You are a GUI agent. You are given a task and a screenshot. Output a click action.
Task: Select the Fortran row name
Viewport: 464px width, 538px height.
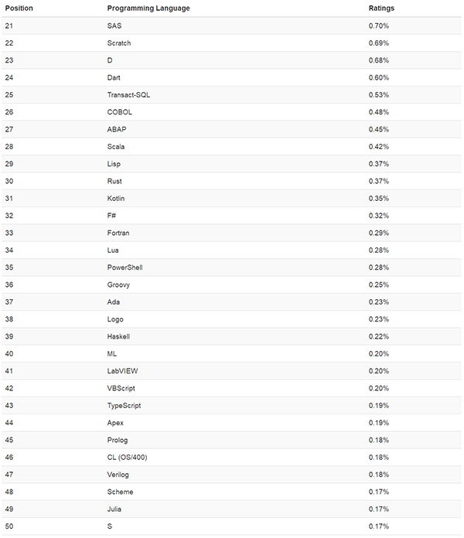[x=118, y=233]
